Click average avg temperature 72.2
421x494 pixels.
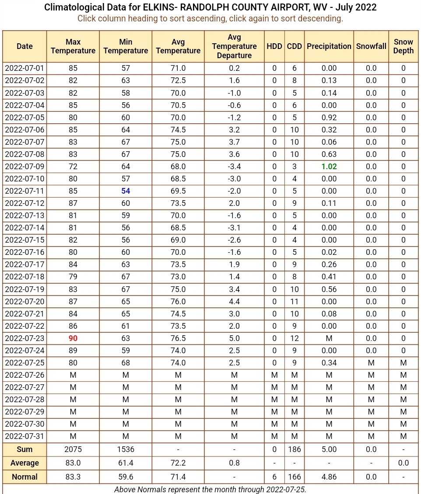pos(178,463)
